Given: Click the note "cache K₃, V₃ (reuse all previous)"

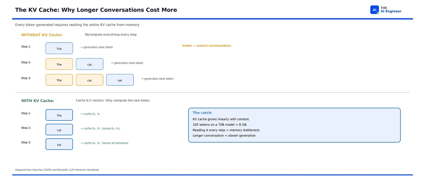Looking at the screenshot, I should tap(104, 143).
